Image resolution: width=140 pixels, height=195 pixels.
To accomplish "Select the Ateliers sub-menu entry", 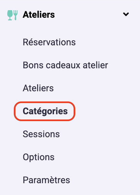I will coord(38,88).
